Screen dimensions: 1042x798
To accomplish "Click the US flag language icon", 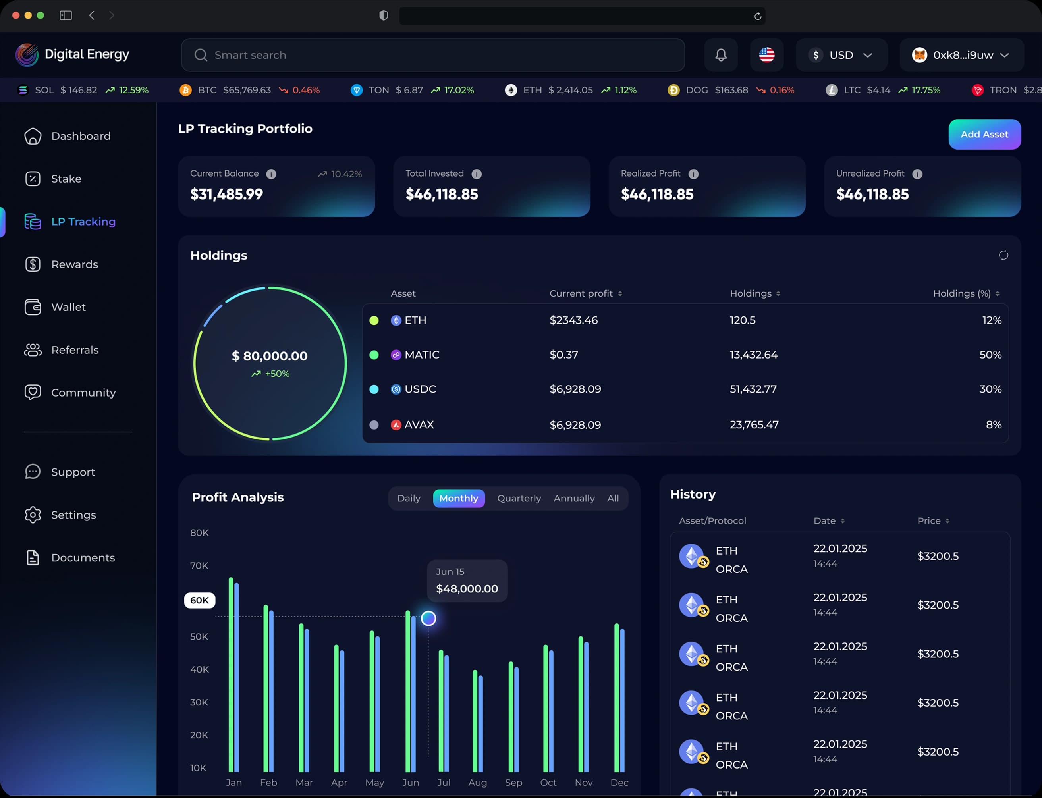I will (766, 55).
